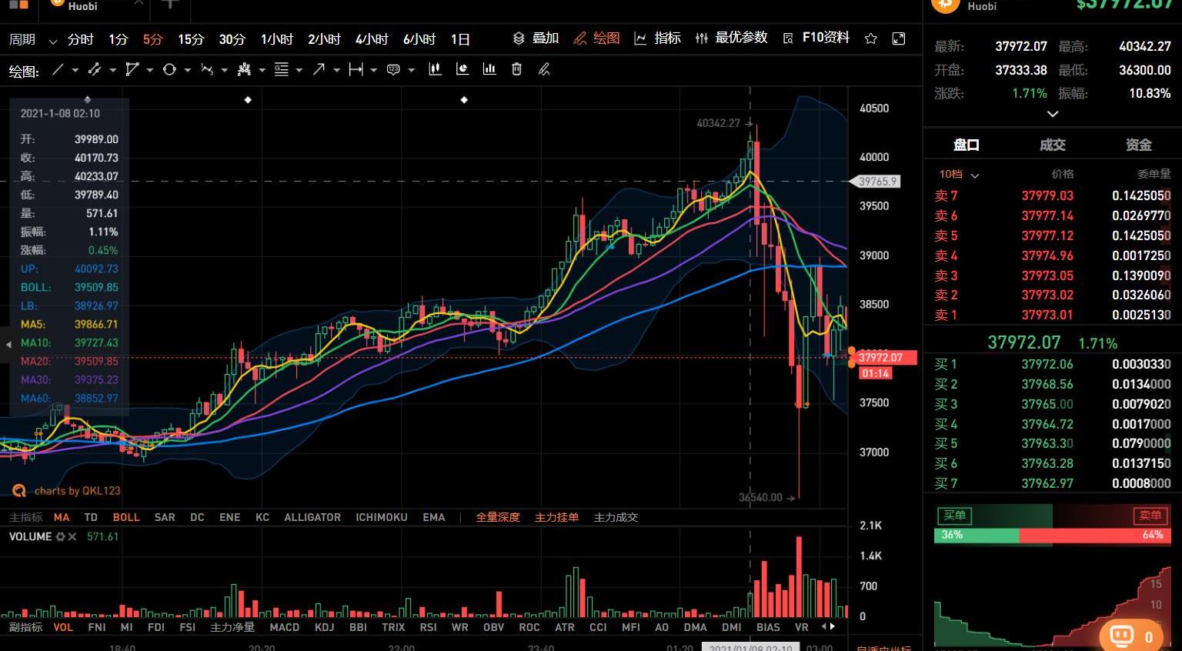Select the 15分 timeframe

click(x=191, y=39)
